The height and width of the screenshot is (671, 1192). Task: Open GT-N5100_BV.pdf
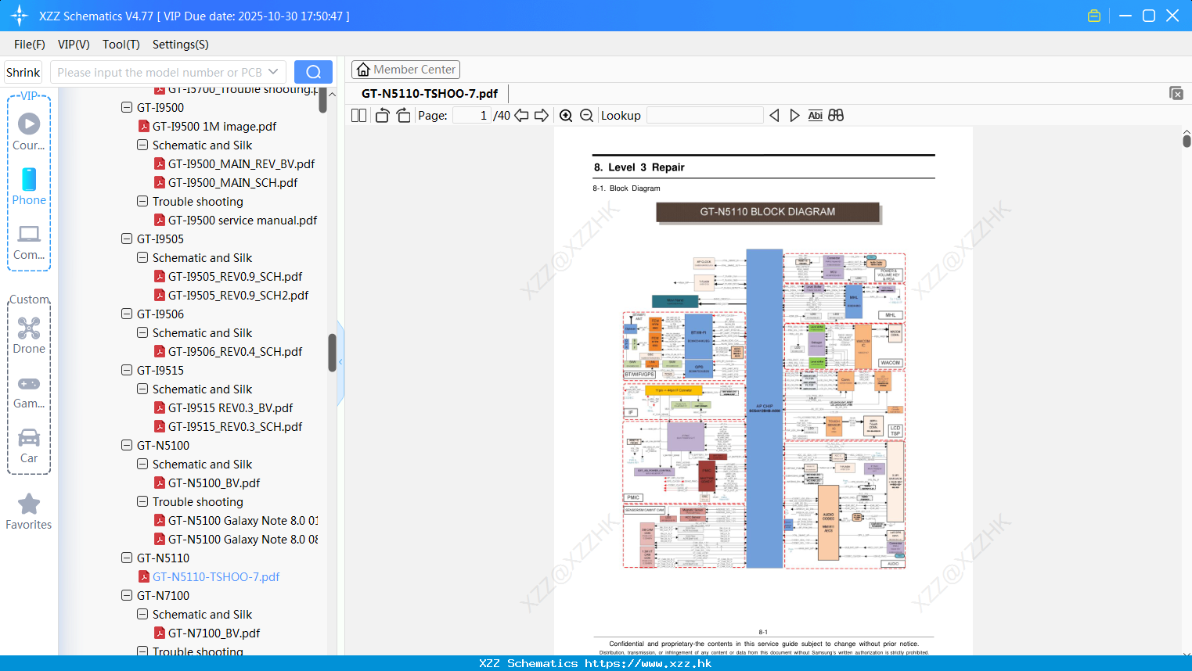[214, 483]
